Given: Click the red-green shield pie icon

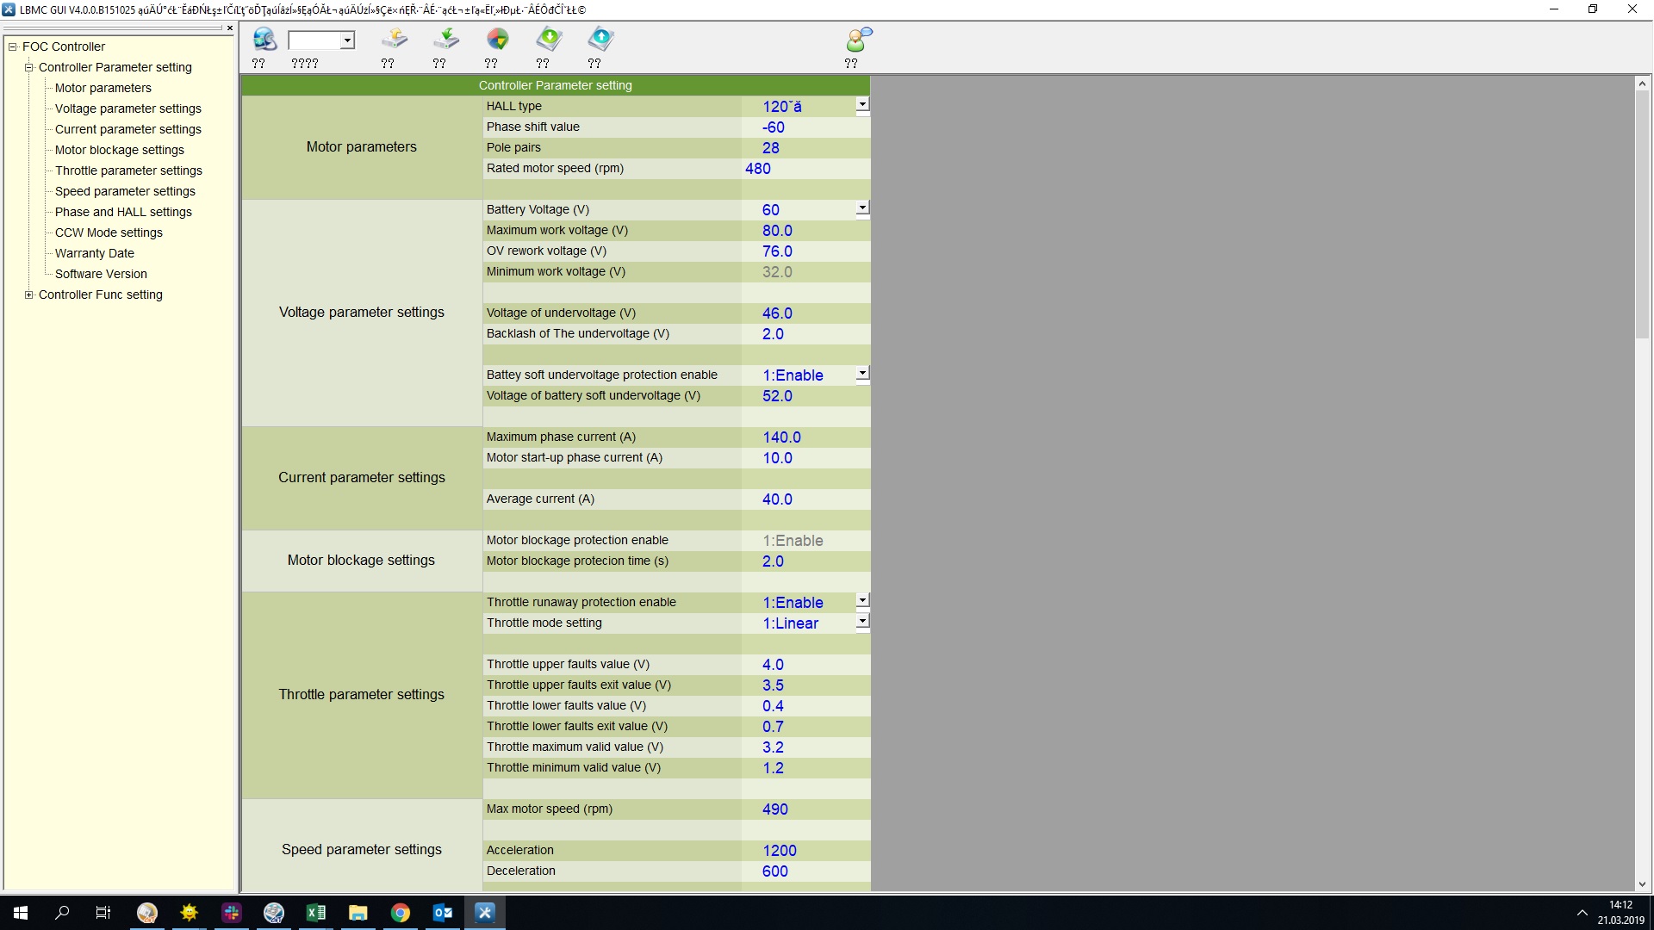Looking at the screenshot, I should pos(498,40).
